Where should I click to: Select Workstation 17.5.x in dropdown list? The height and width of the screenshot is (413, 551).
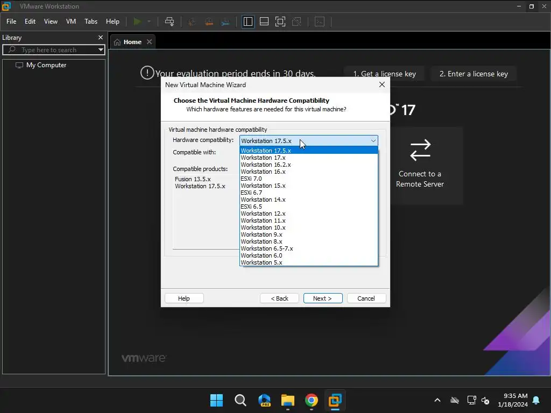click(x=308, y=151)
